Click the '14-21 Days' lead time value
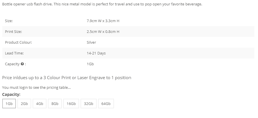Image resolution: width=258 pixels, height=118 pixels. pyautogui.click(x=96, y=53)
